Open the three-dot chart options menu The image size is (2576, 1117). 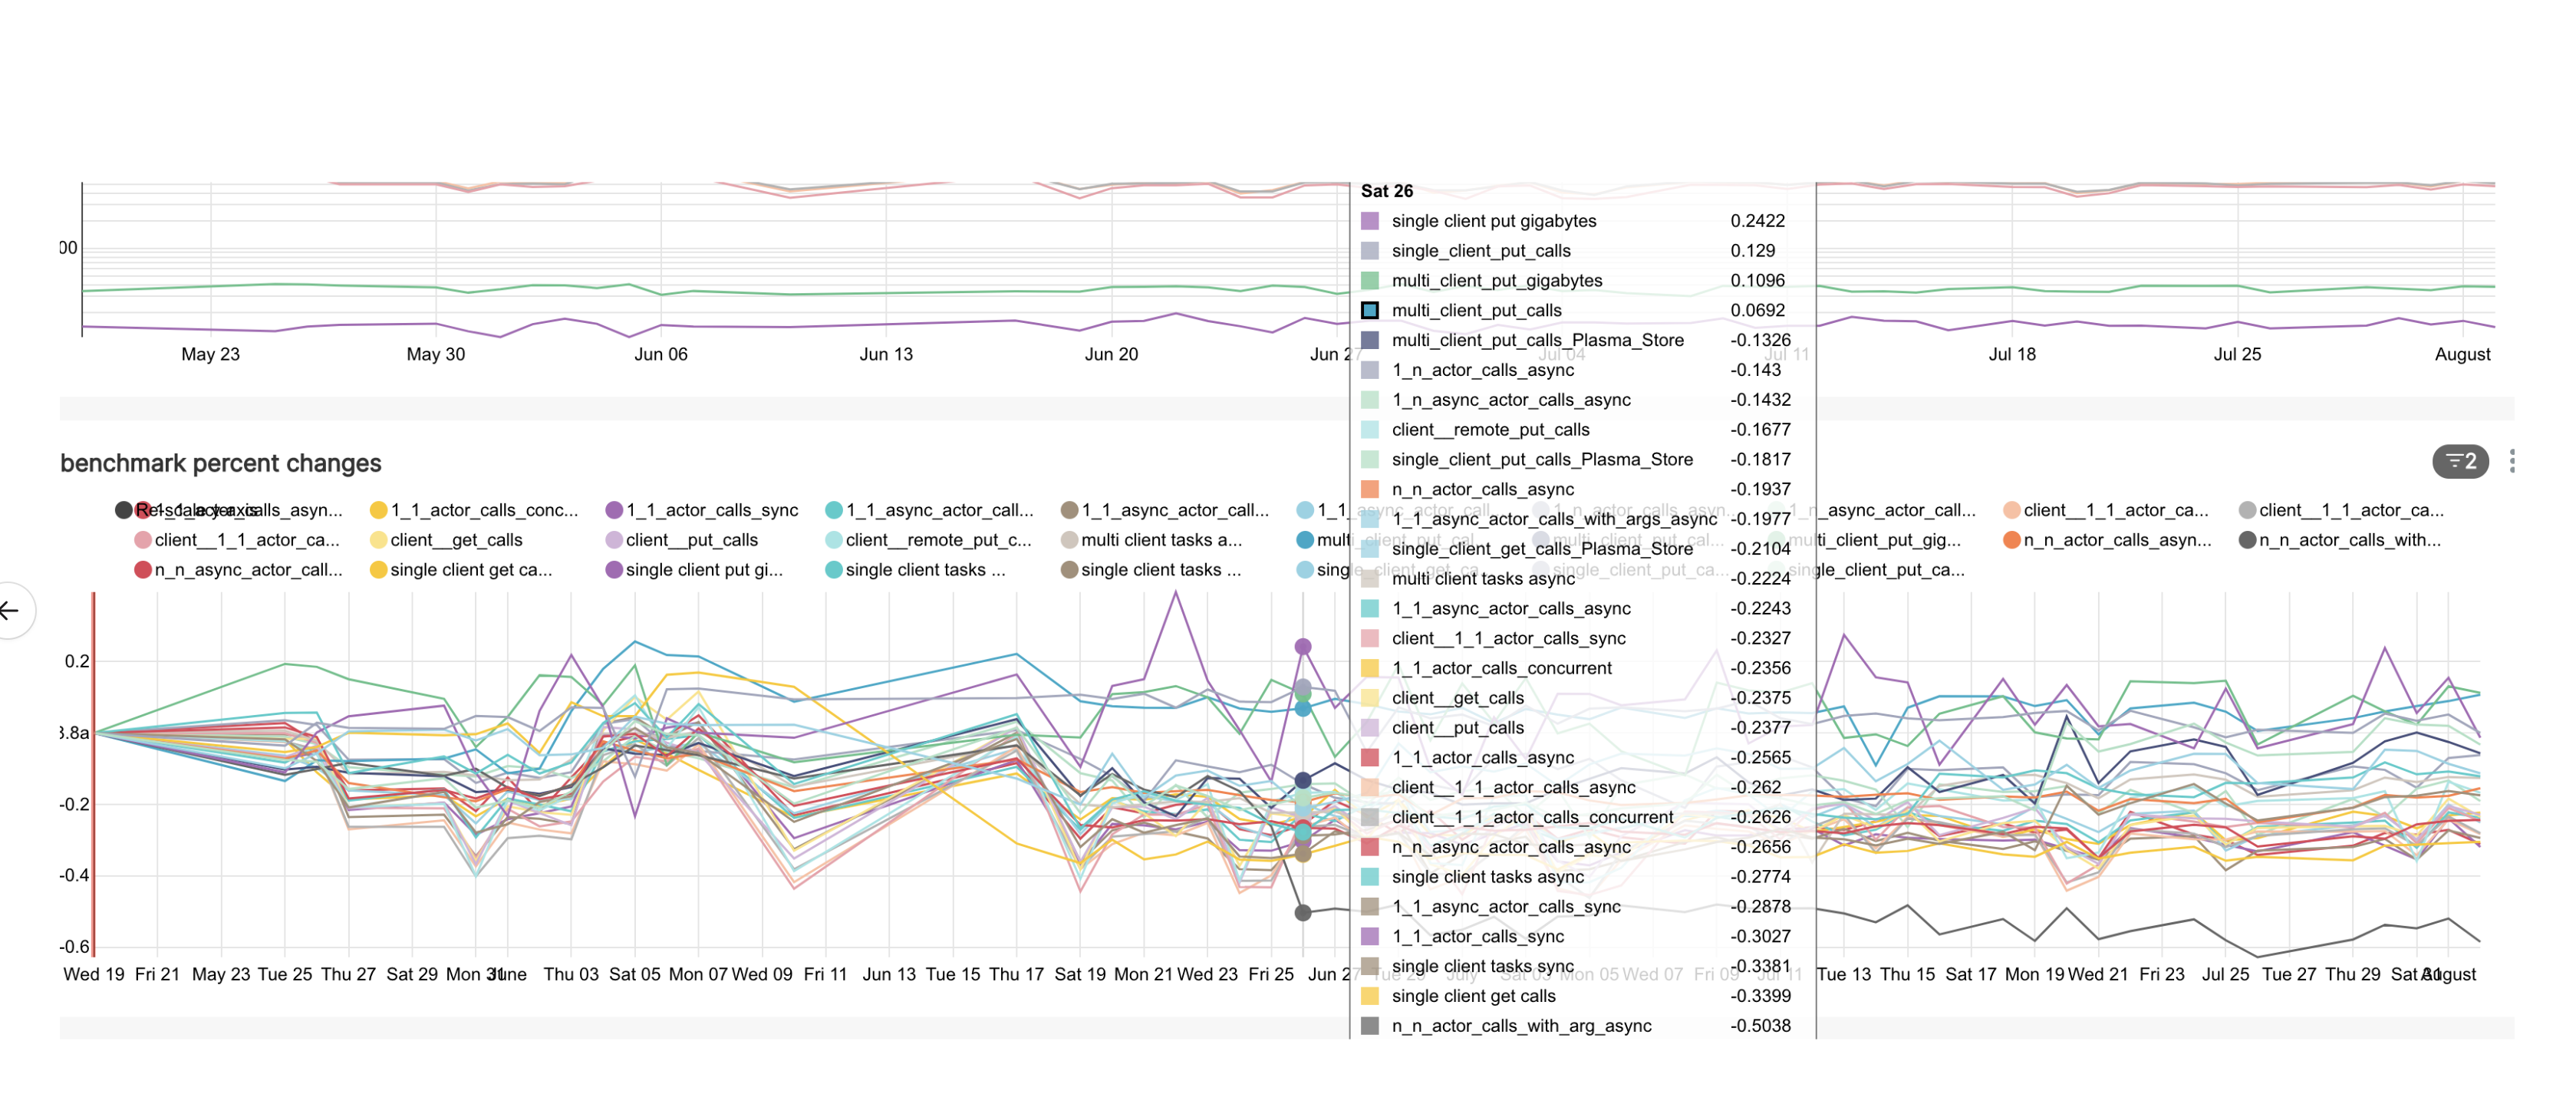coord(2513,462)
